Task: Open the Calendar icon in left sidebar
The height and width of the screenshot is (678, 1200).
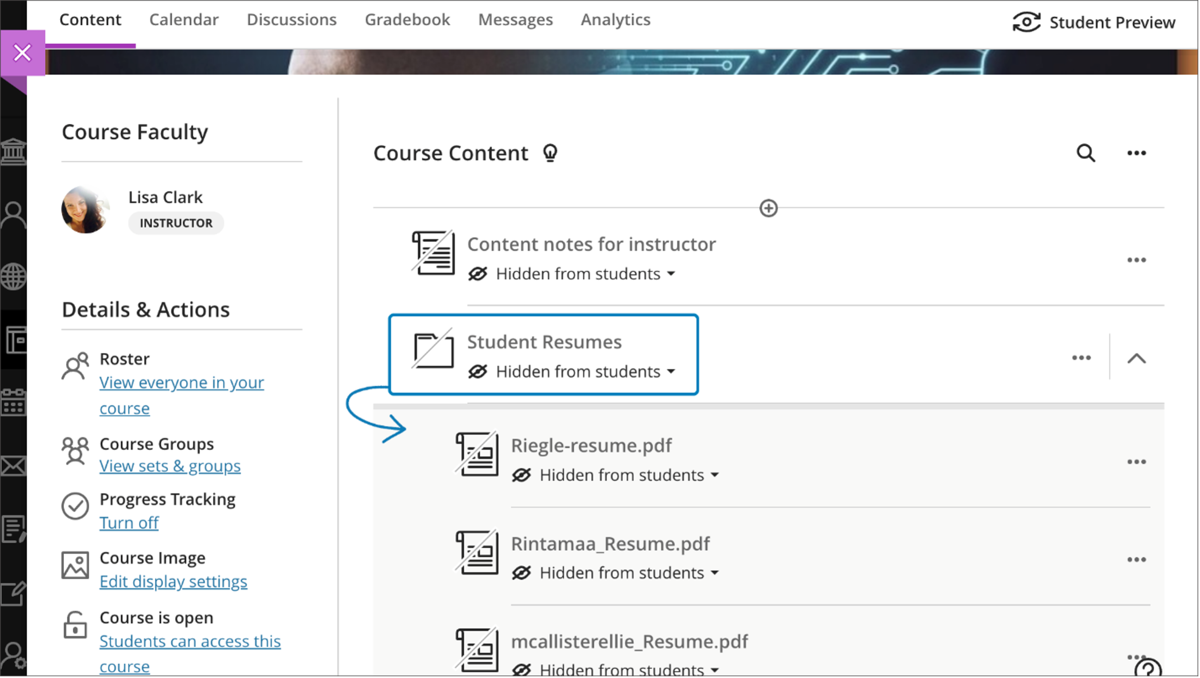Action: [13, 402]
